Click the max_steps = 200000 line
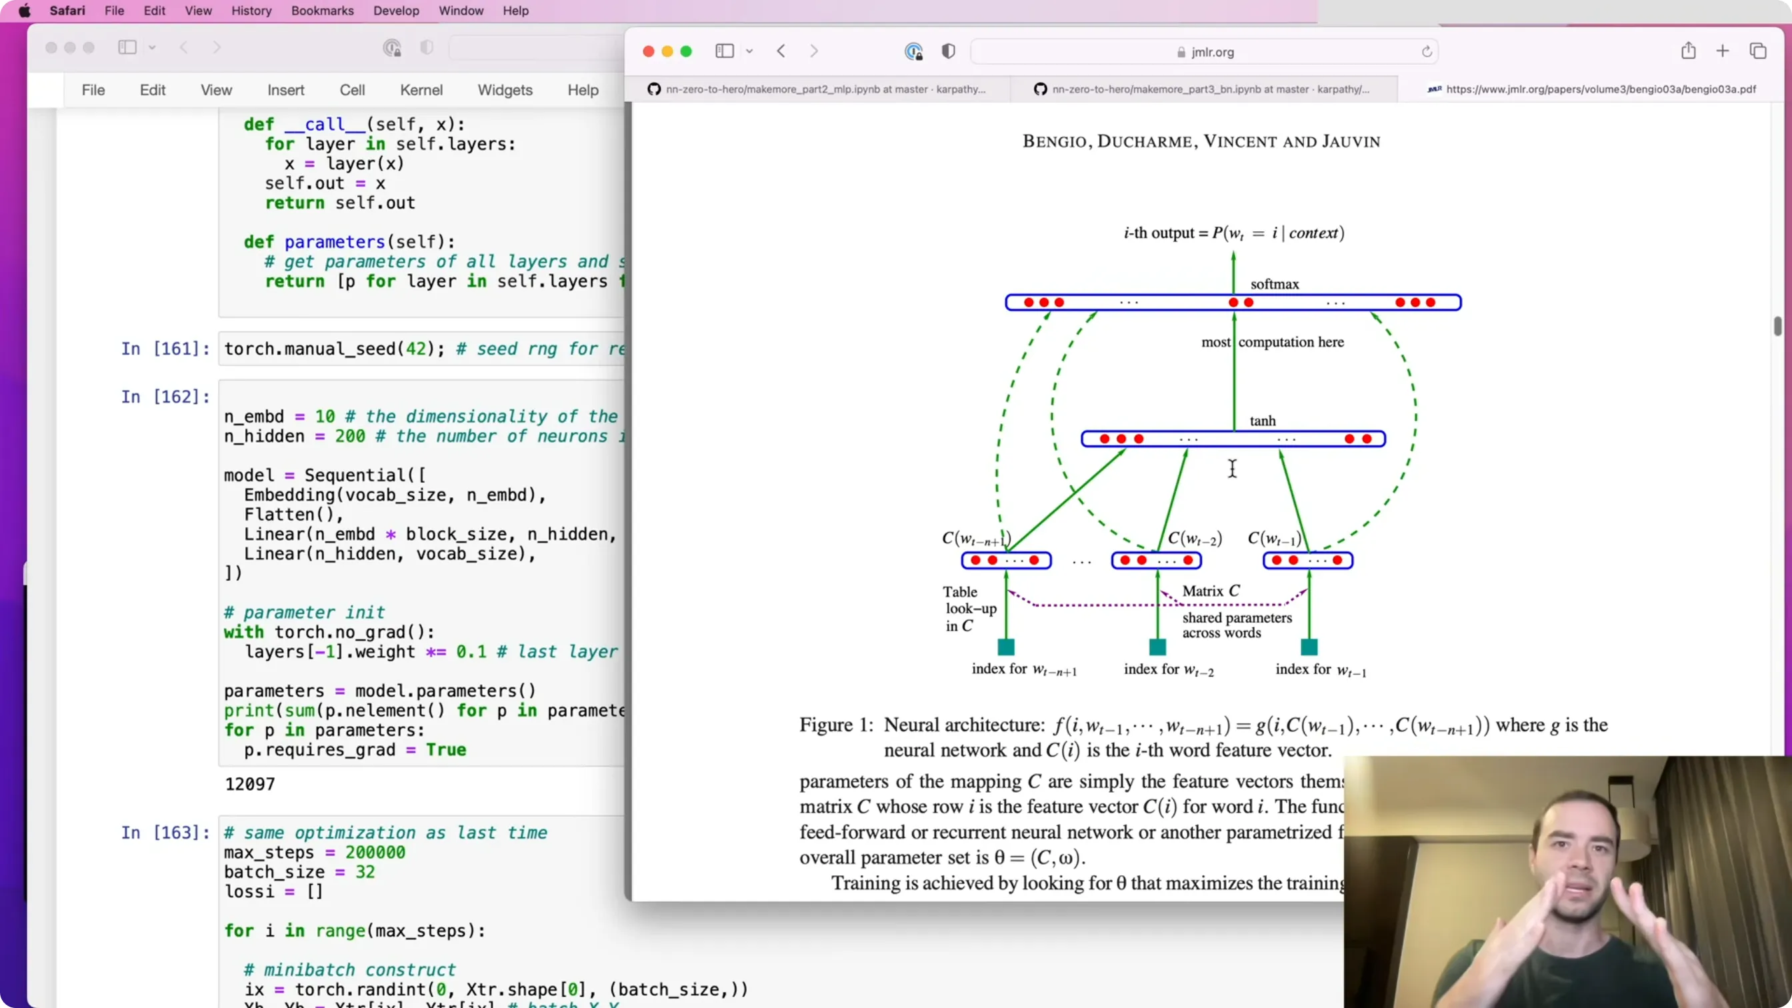This screenshot has width=1792, height=1008. [x=315, y=852]
